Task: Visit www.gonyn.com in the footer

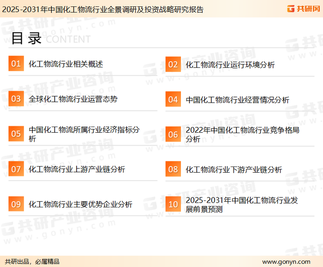Action: pyautogui.click(x=286, y=262)
